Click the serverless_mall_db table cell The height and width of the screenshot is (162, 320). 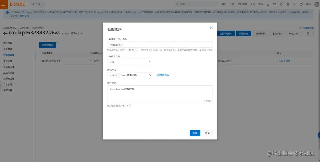[51, 61]
